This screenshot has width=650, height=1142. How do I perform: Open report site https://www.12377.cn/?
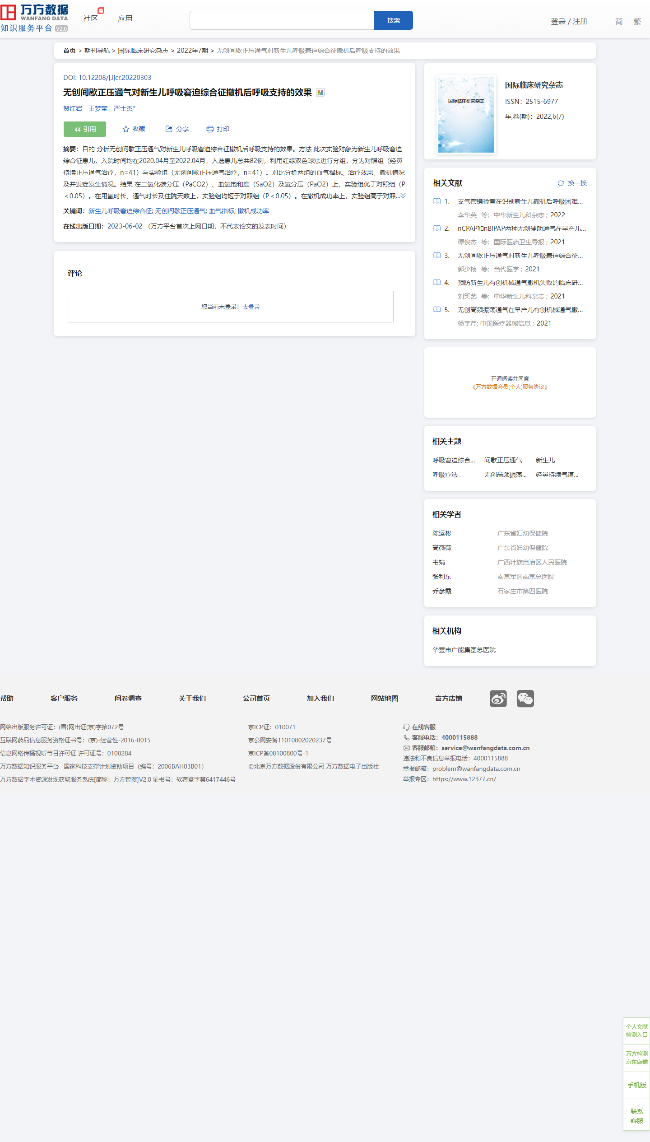click(x=464, y=779)
